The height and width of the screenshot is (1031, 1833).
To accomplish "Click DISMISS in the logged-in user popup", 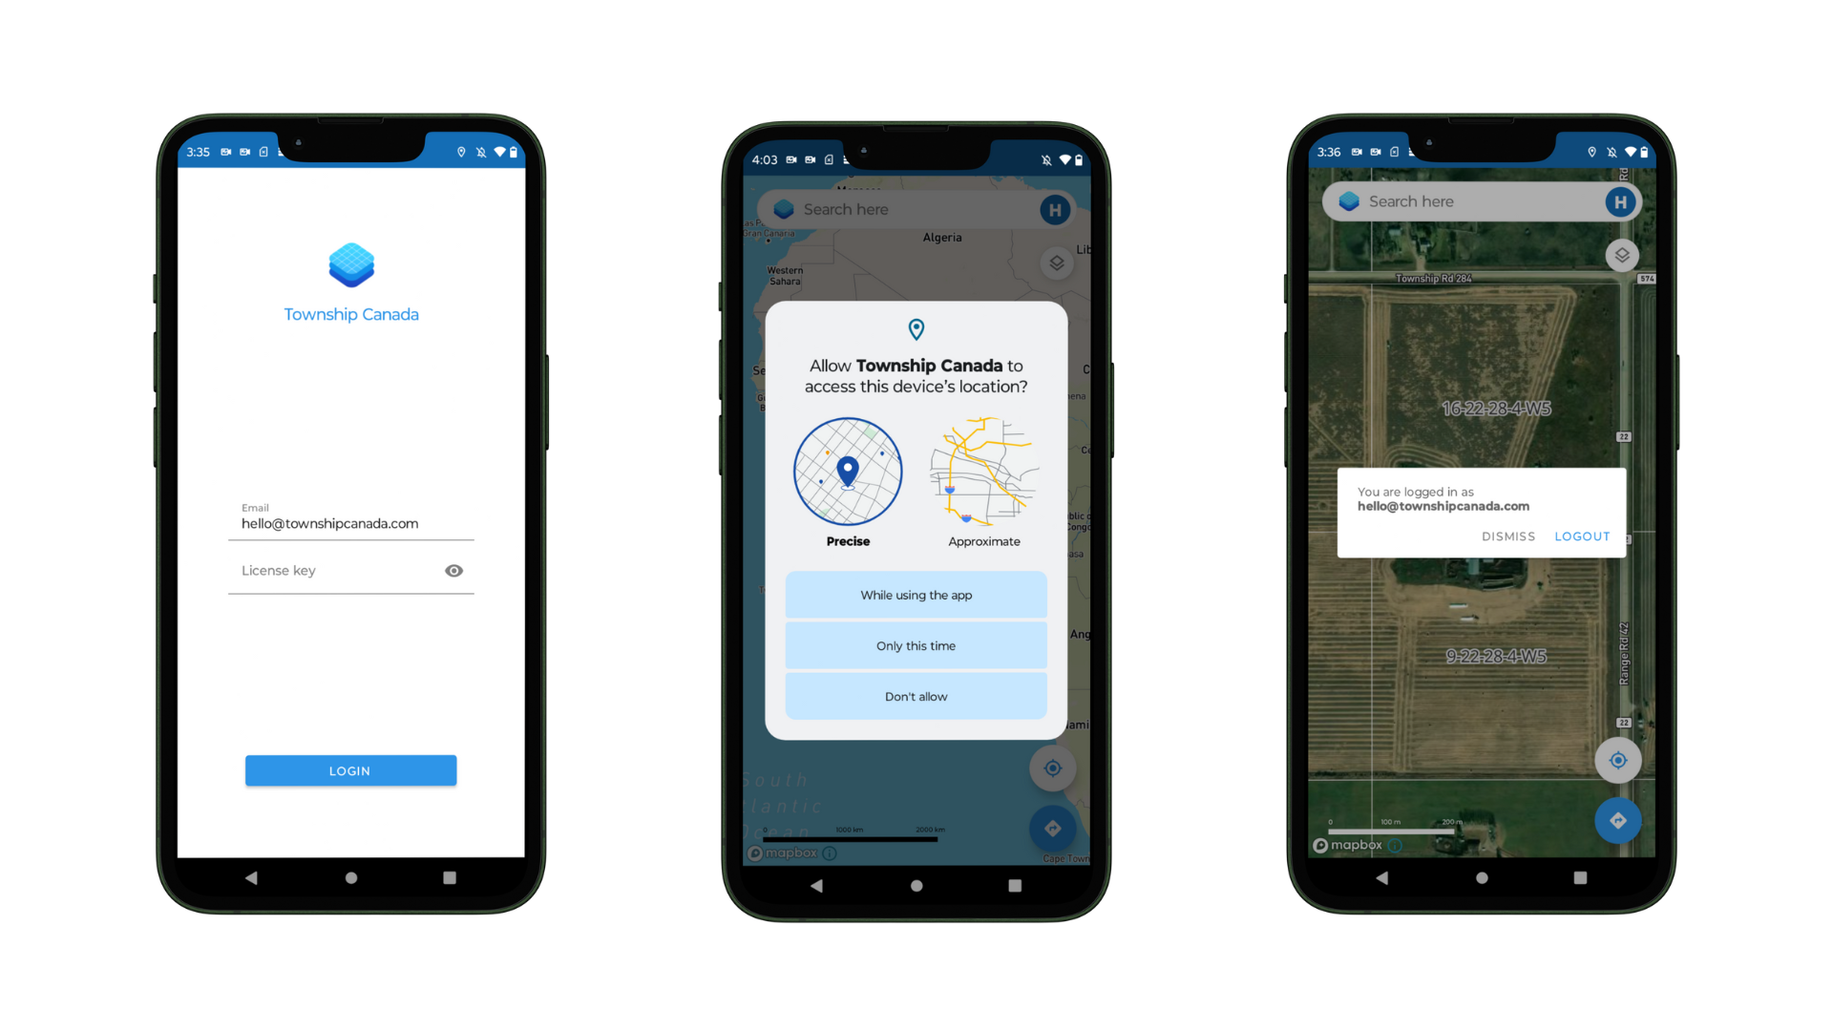I will (1506, 535).
